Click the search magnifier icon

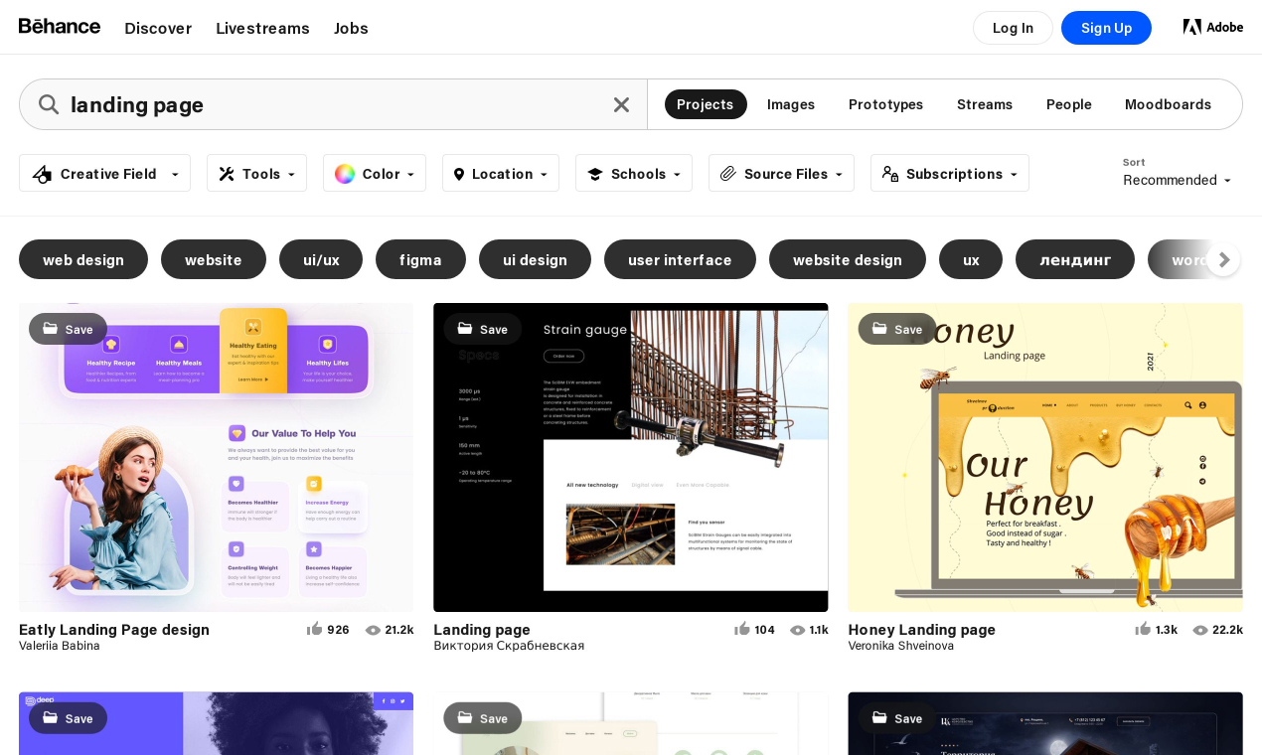[x=49, y=104]
